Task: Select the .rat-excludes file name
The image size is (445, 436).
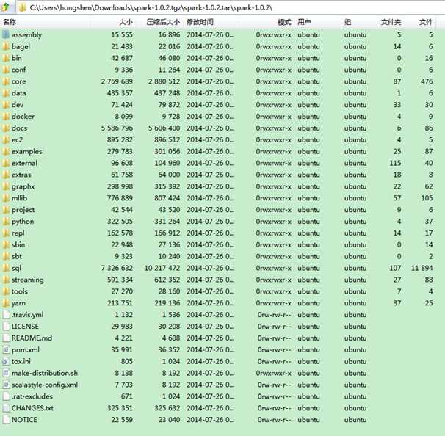Action: (x=32, y=396)
